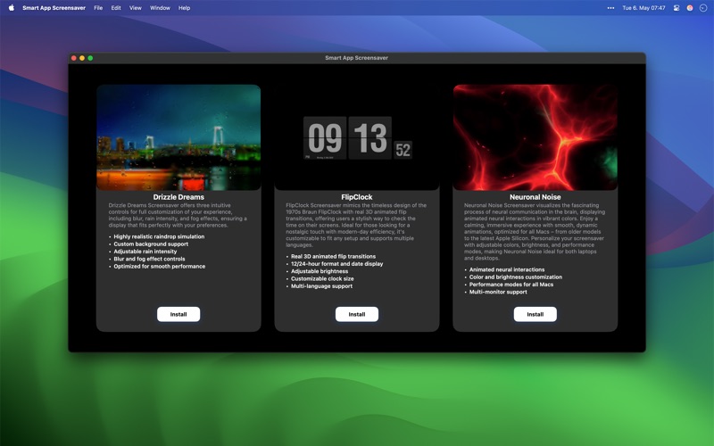Select the FlipClock preview image
The width and height of the screenshot is (714, 446).
[x=357, y=137]
